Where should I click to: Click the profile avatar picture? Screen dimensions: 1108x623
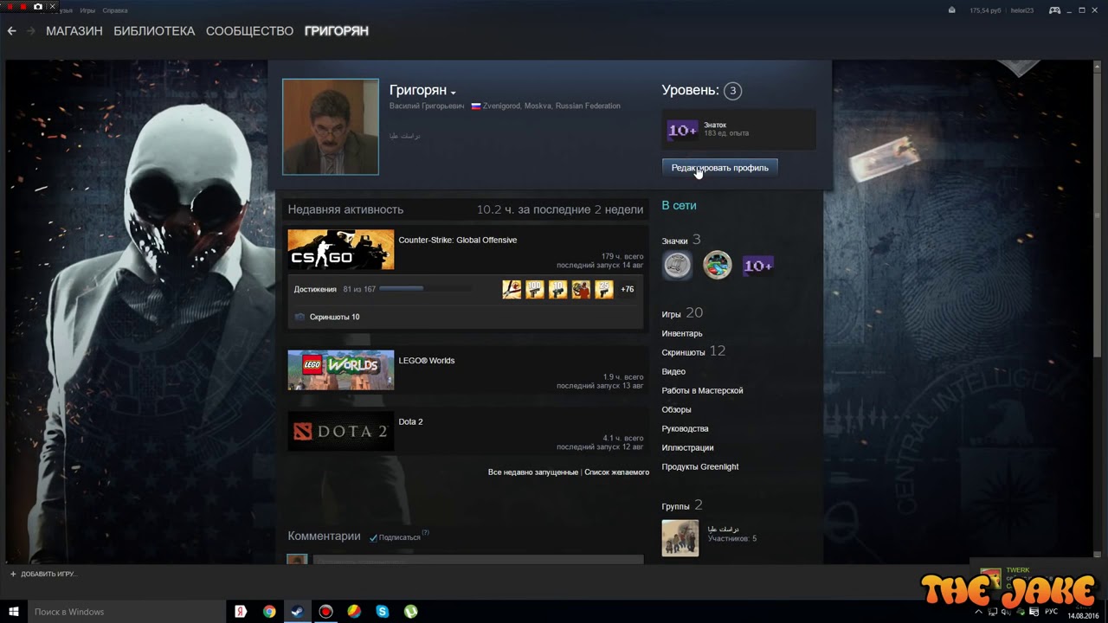[331, 127]
